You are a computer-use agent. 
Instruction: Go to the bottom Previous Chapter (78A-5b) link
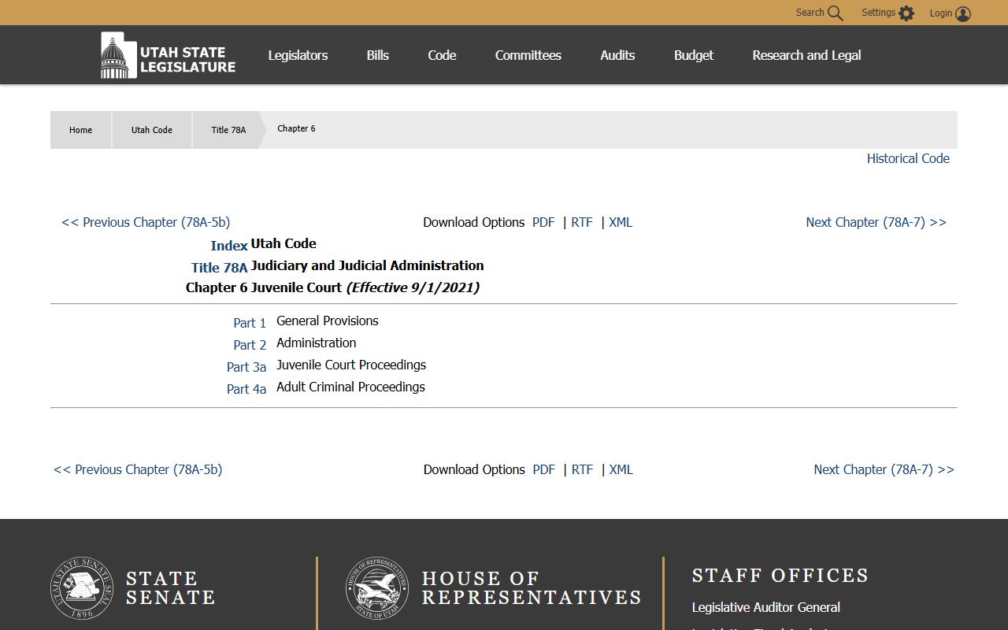pos(138,469)
